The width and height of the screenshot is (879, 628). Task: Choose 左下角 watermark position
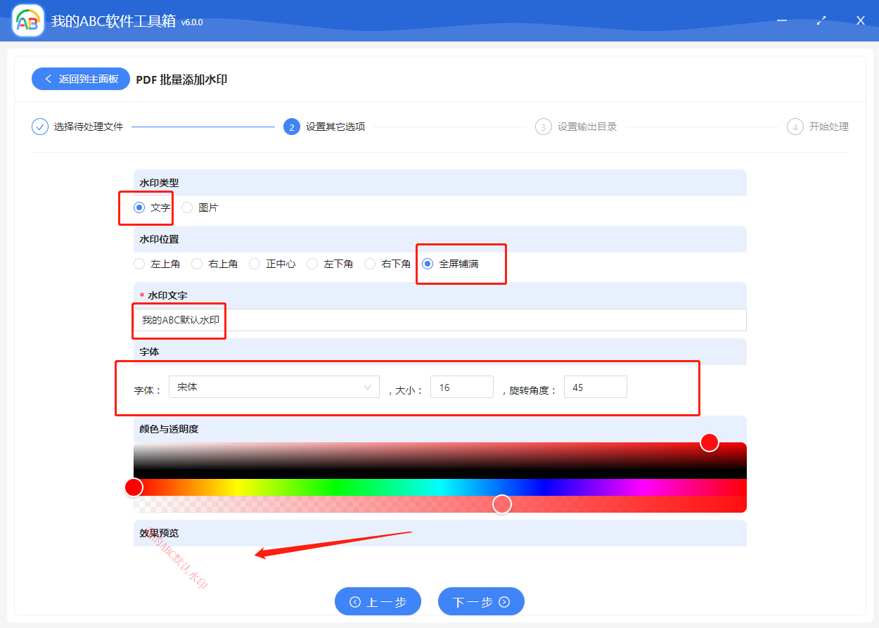312,264
